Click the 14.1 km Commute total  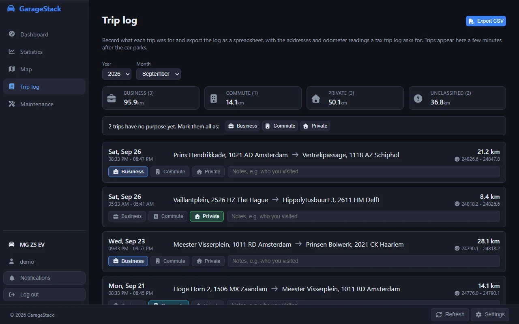pyautogui.click(x=235, y=102)
